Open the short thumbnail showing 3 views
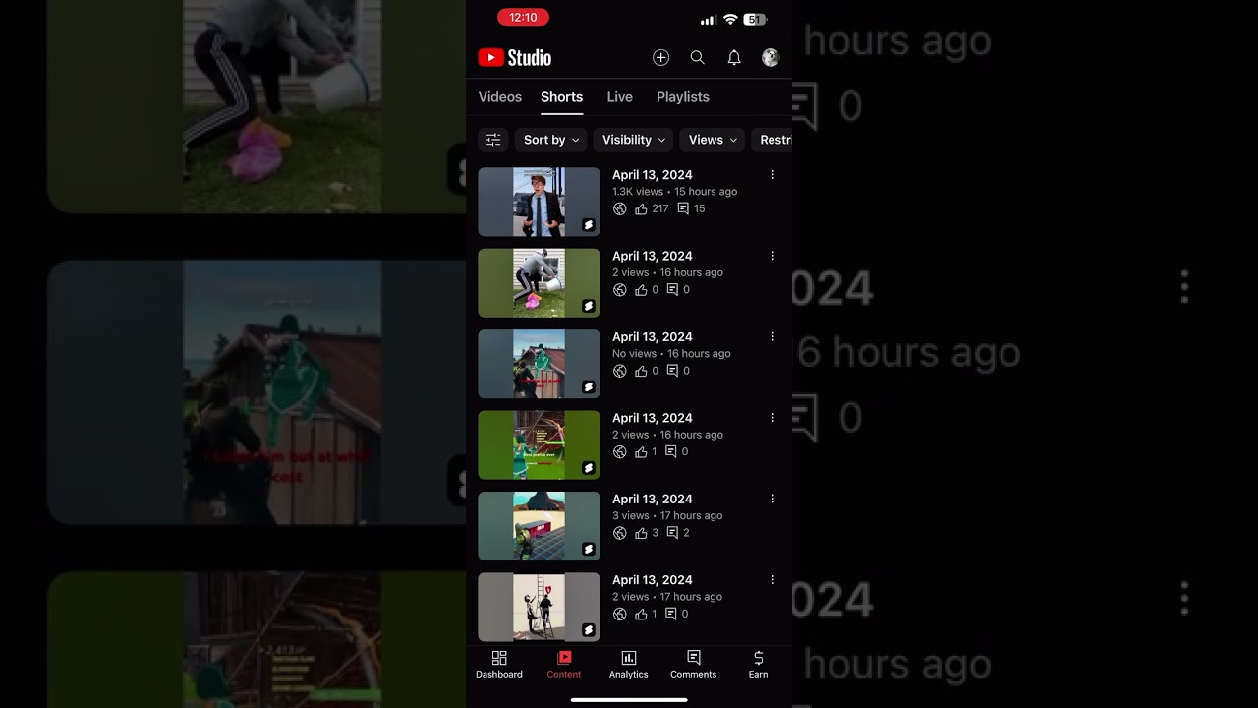 pyautogui.click(x=539, y=526)
